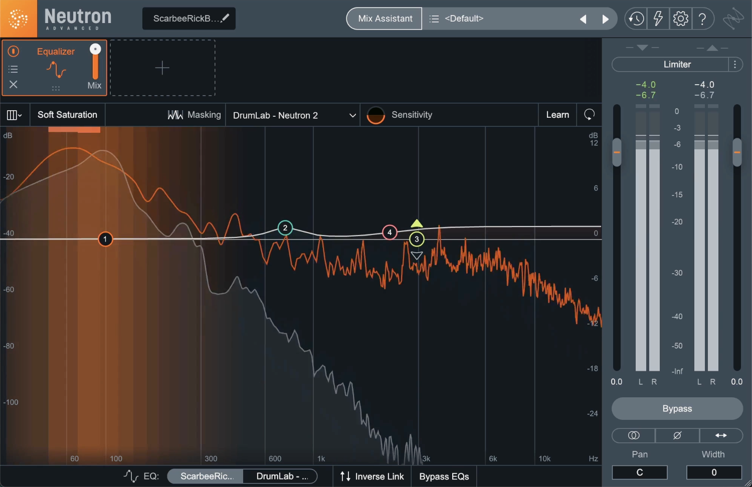Screen dimensions: 752x487
Task: Edit preset name with the pencil icon
Action: pyautogui.click(x=226, y=18)
